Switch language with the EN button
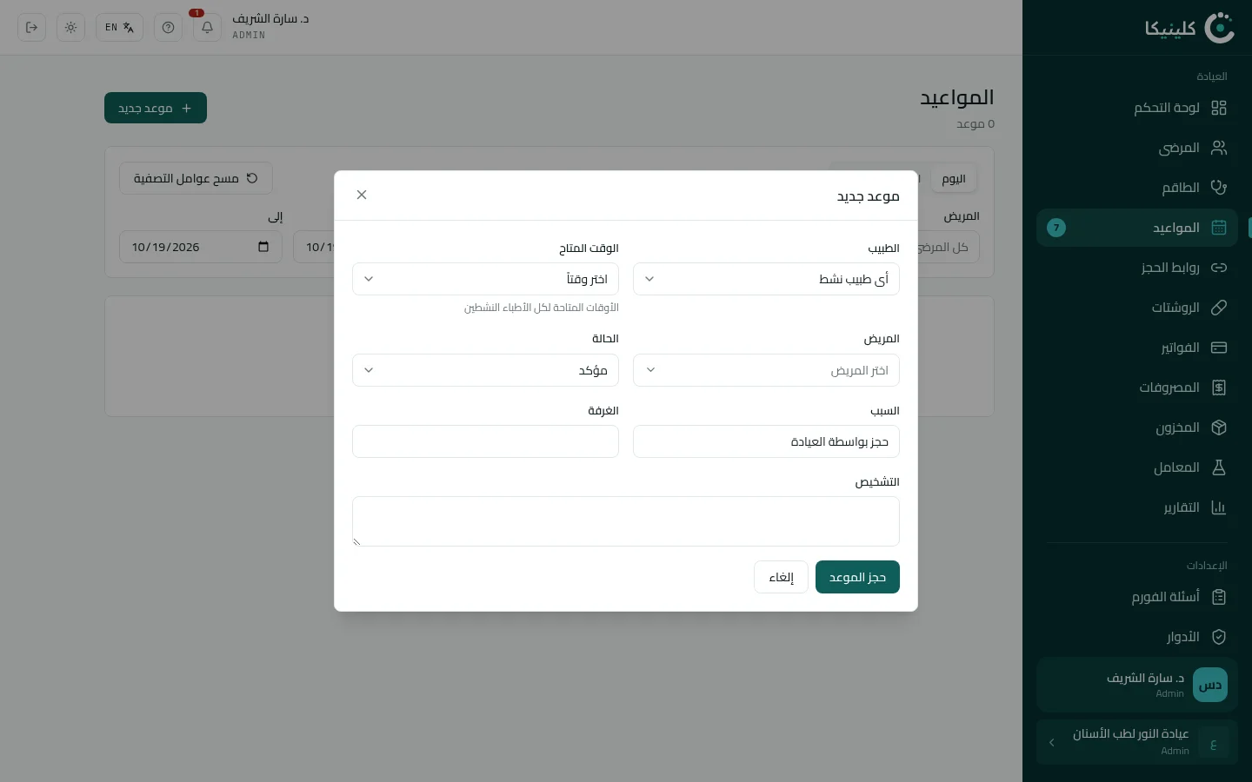Image resolution: width=1252 pixels, height=782 pixels. coord(119,28)
